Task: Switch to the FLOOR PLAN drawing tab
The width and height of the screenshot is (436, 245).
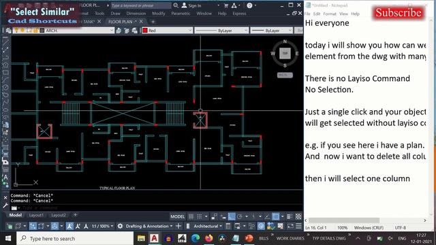Action: click(123, 21)
